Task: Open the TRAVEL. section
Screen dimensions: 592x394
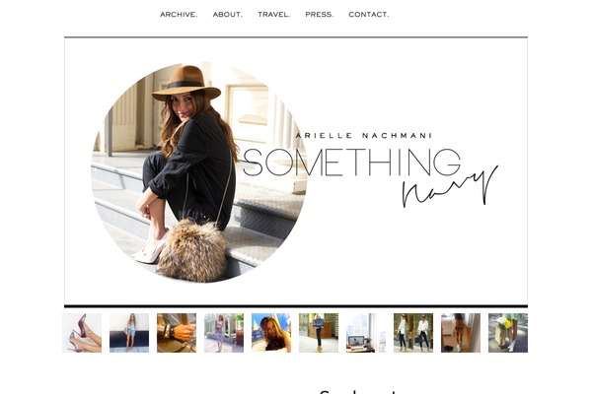Action: coord(274,15)
